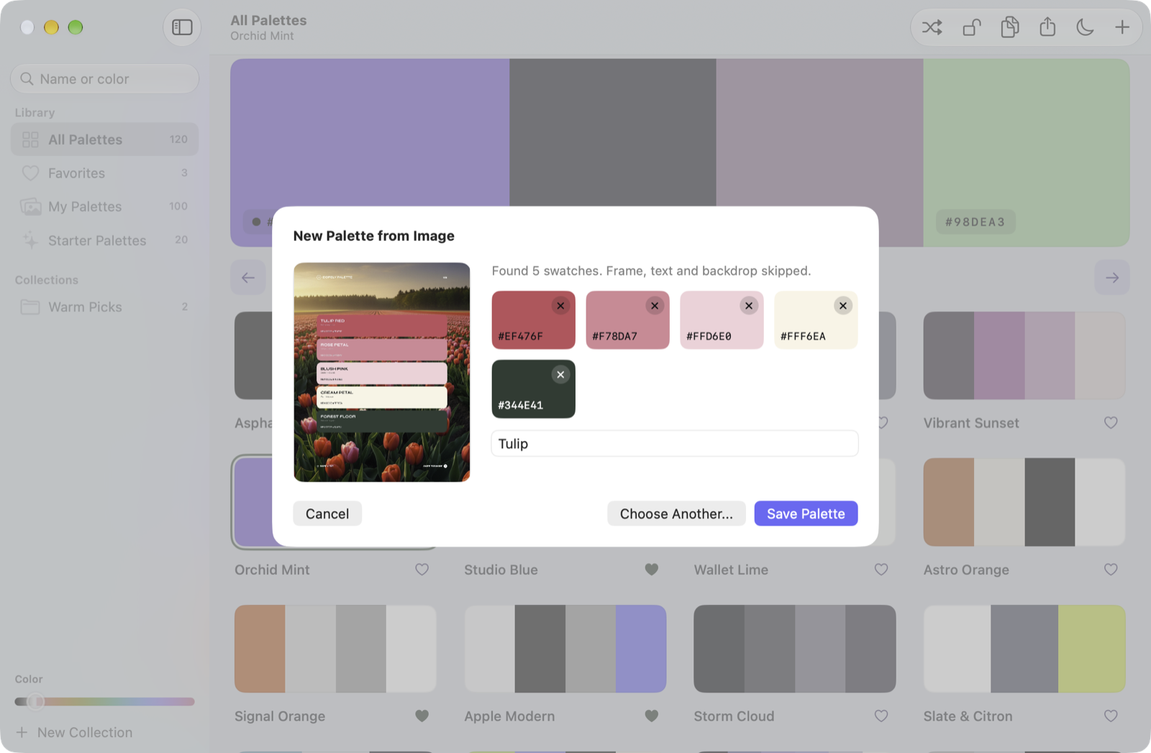Click the Favorites heart icon in sidebar
This screenshot has height=753, width=1151.
pos(30,173)
